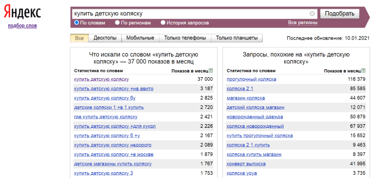
Task: Switch to the 'Только планшеты' tab
Action: coord(237,38)
